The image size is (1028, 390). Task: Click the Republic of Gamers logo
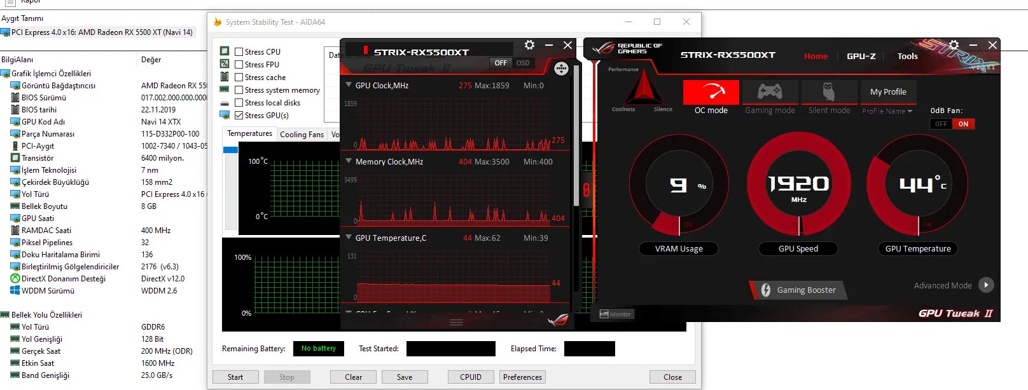pos(627,49)
